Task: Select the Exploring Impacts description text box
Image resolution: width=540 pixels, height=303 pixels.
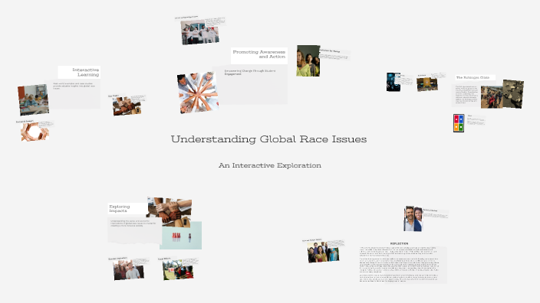Action: tap(133, 223)
